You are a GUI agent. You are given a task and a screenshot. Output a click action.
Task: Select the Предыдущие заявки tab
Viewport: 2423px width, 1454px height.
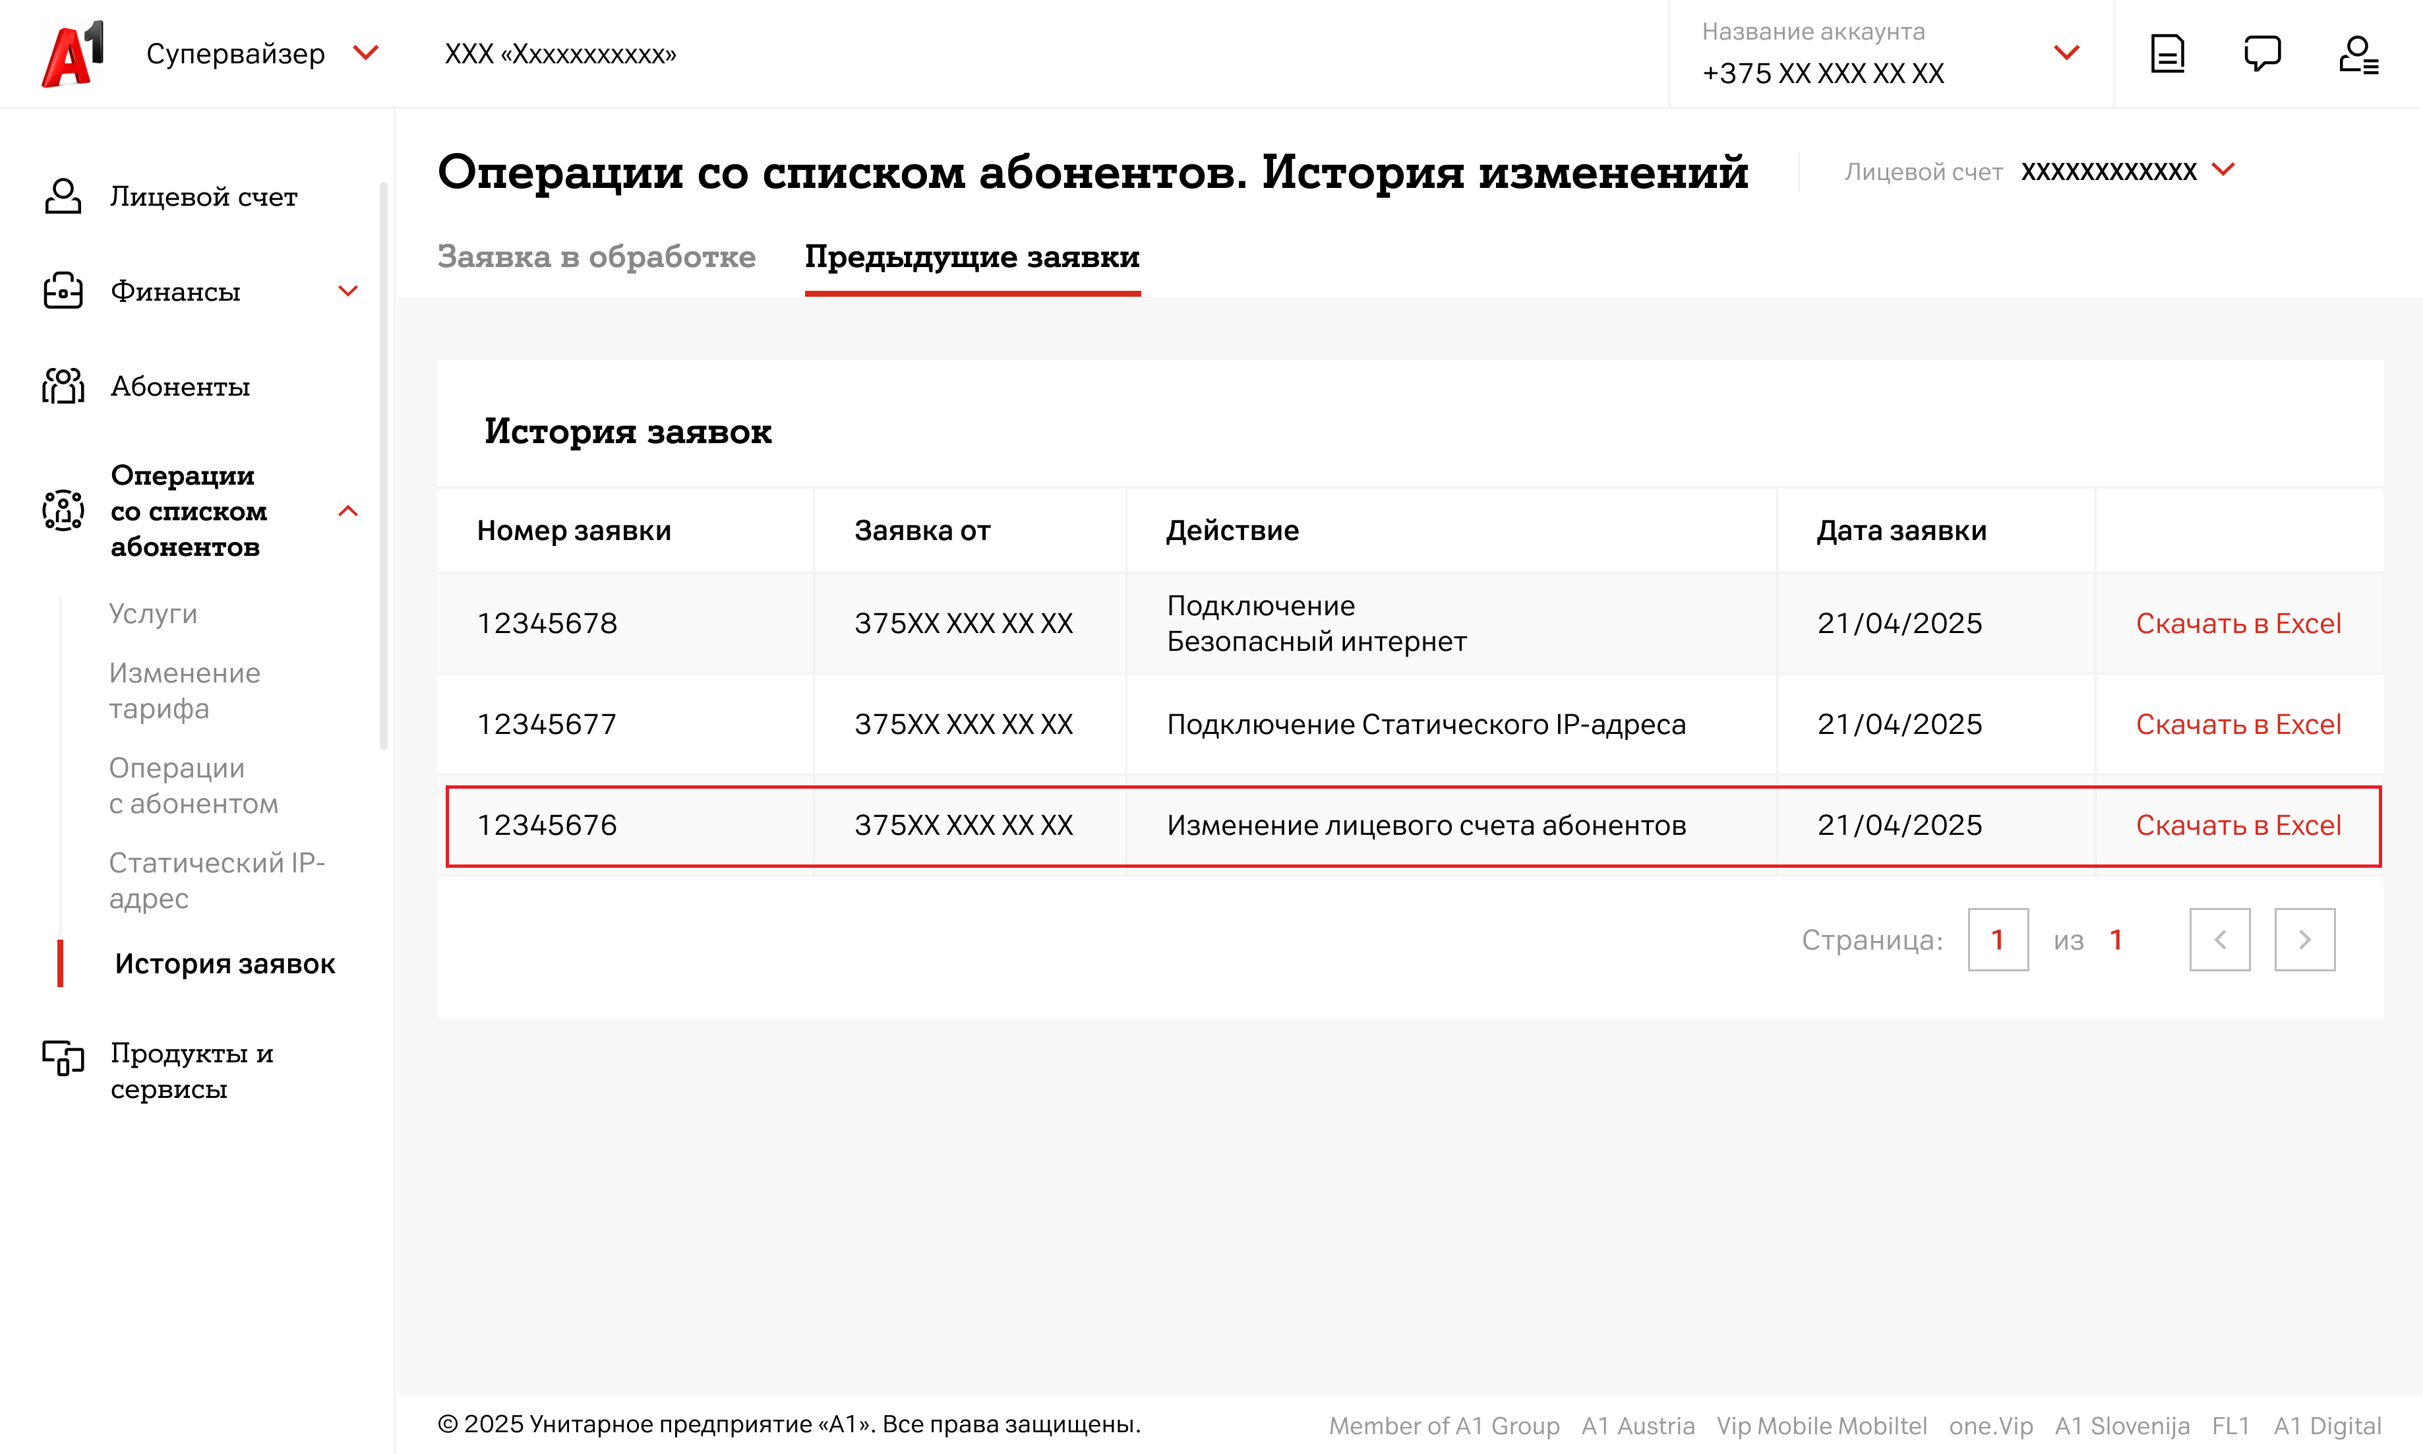972,257
